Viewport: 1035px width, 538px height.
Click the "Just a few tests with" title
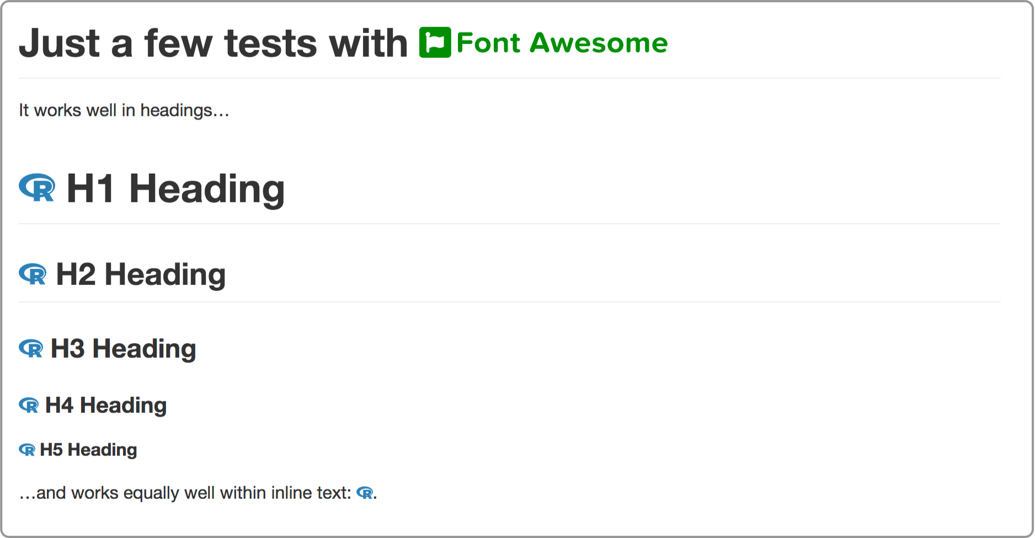(x=213, y=42)
